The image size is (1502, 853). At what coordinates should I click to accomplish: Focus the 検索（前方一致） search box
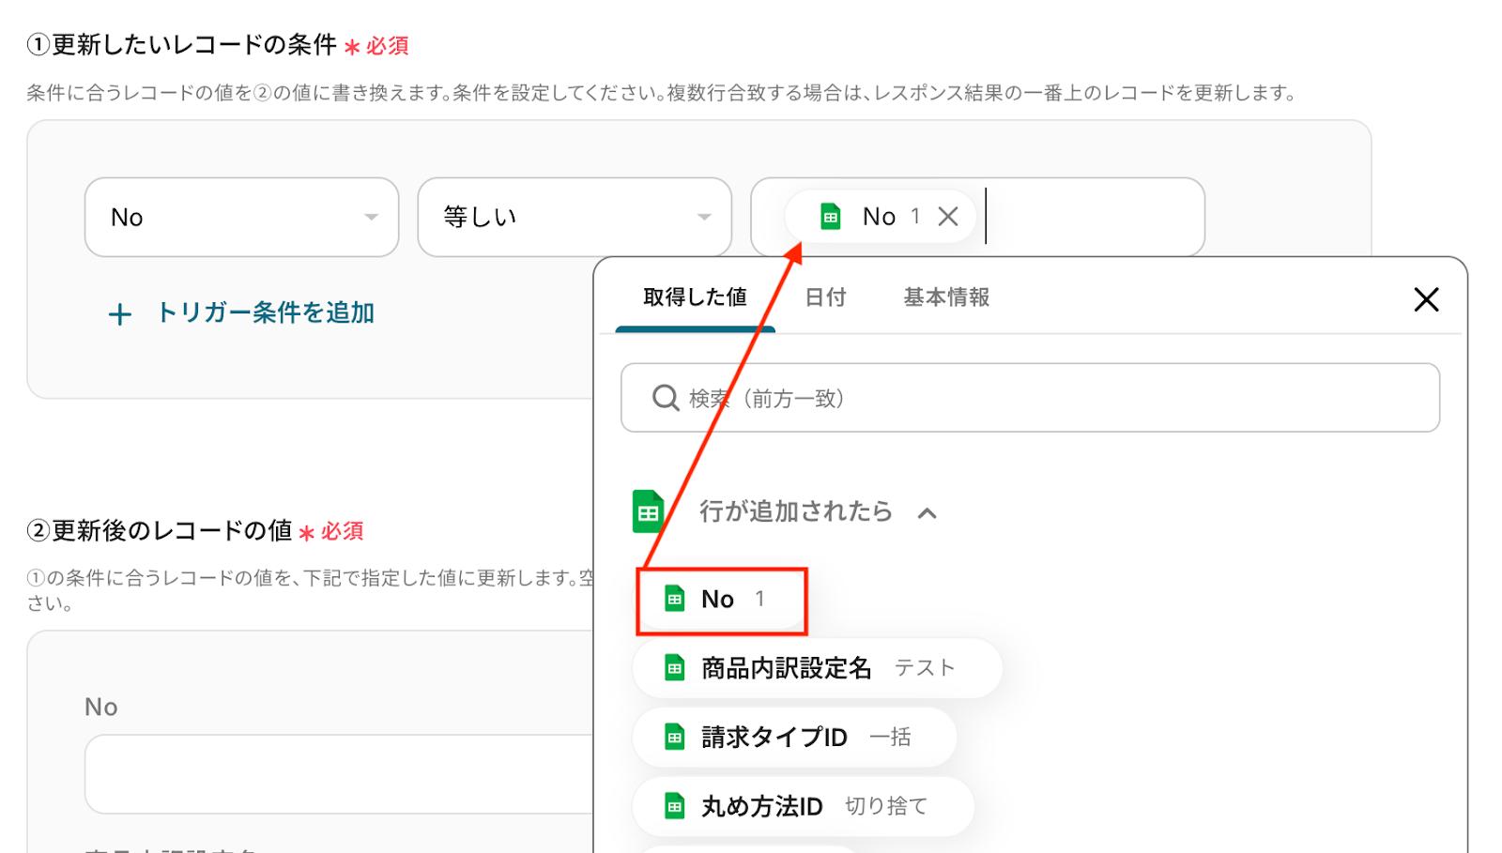[x=1030, y=398]
